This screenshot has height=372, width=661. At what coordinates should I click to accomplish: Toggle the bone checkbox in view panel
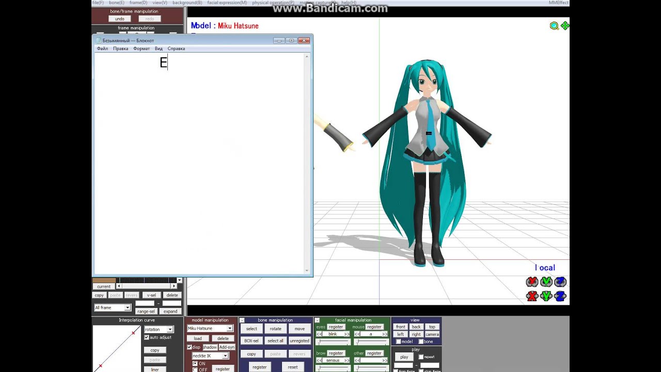click(x=421, y=342)
